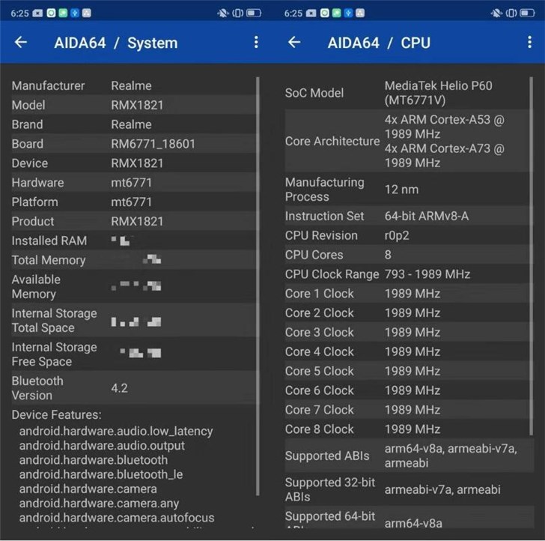Tap mail notification icon in right status bar

tap(311, 13)
